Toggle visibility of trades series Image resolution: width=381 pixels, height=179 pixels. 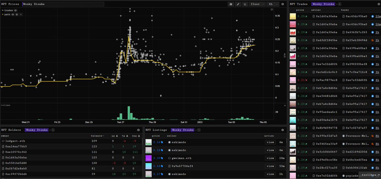click(x=15, y=10)
